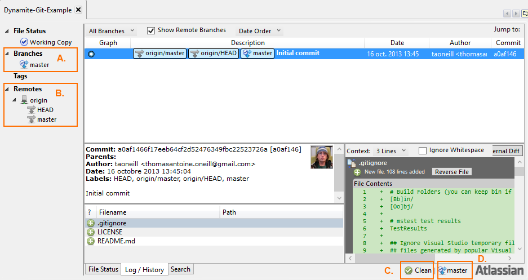The width and height of the screenshot is (528, 280).
Task: Open the Date Order dropdown
Action: tap(260, 31)
